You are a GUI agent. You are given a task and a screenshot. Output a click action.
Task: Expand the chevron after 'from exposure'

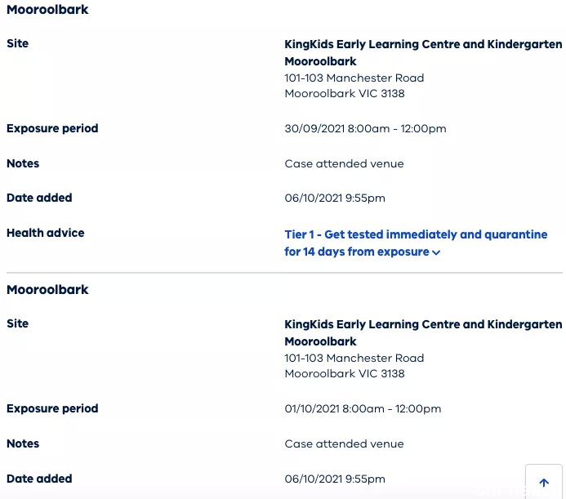coord(436,252)
